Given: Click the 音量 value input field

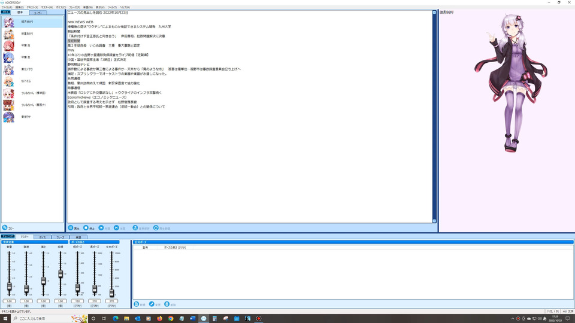Looking at the screenshot, I should [x=9, y=301].
